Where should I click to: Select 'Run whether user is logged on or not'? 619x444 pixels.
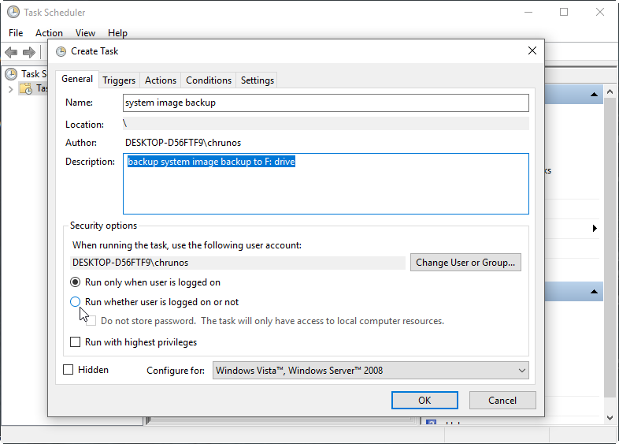[76, 302]
